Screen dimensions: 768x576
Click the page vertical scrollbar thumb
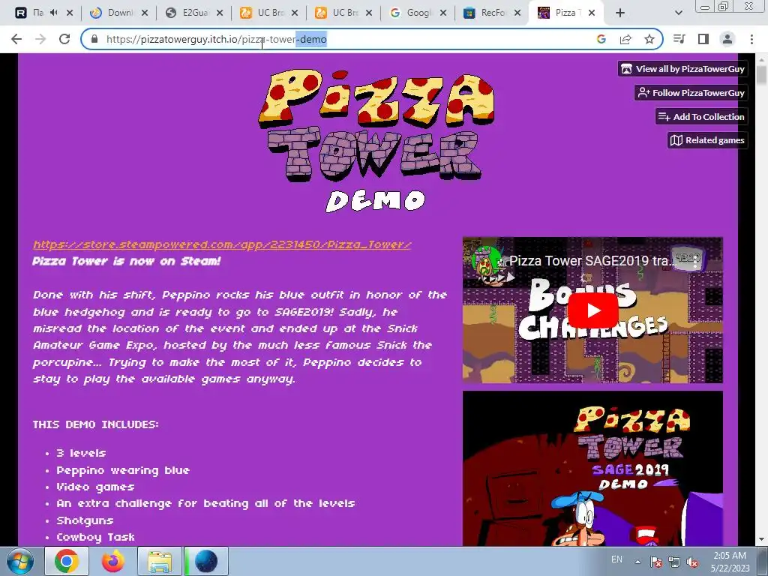(762, 76)
